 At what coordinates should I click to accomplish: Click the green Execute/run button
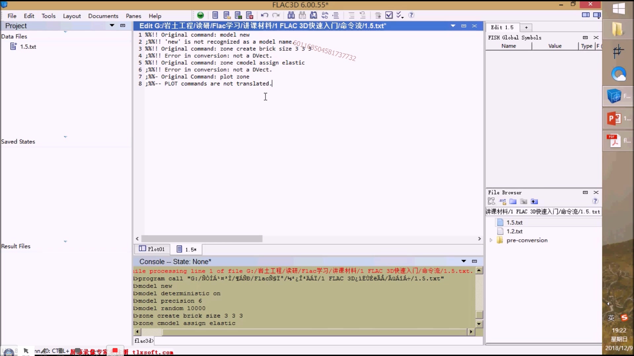200,15
